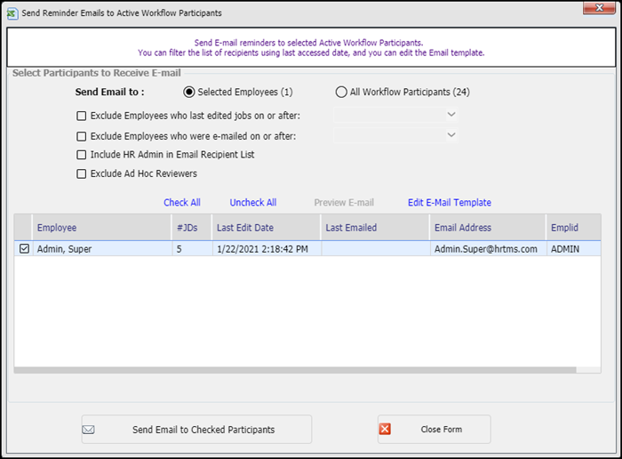Open the last edited date dropdown

[451, 115]
